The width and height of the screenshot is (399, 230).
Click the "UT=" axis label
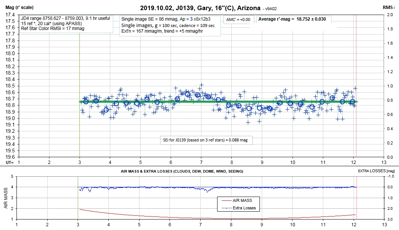pos(10,162)
